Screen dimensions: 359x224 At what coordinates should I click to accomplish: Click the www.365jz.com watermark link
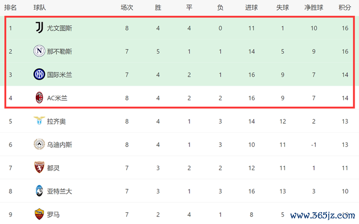point(323,215)
